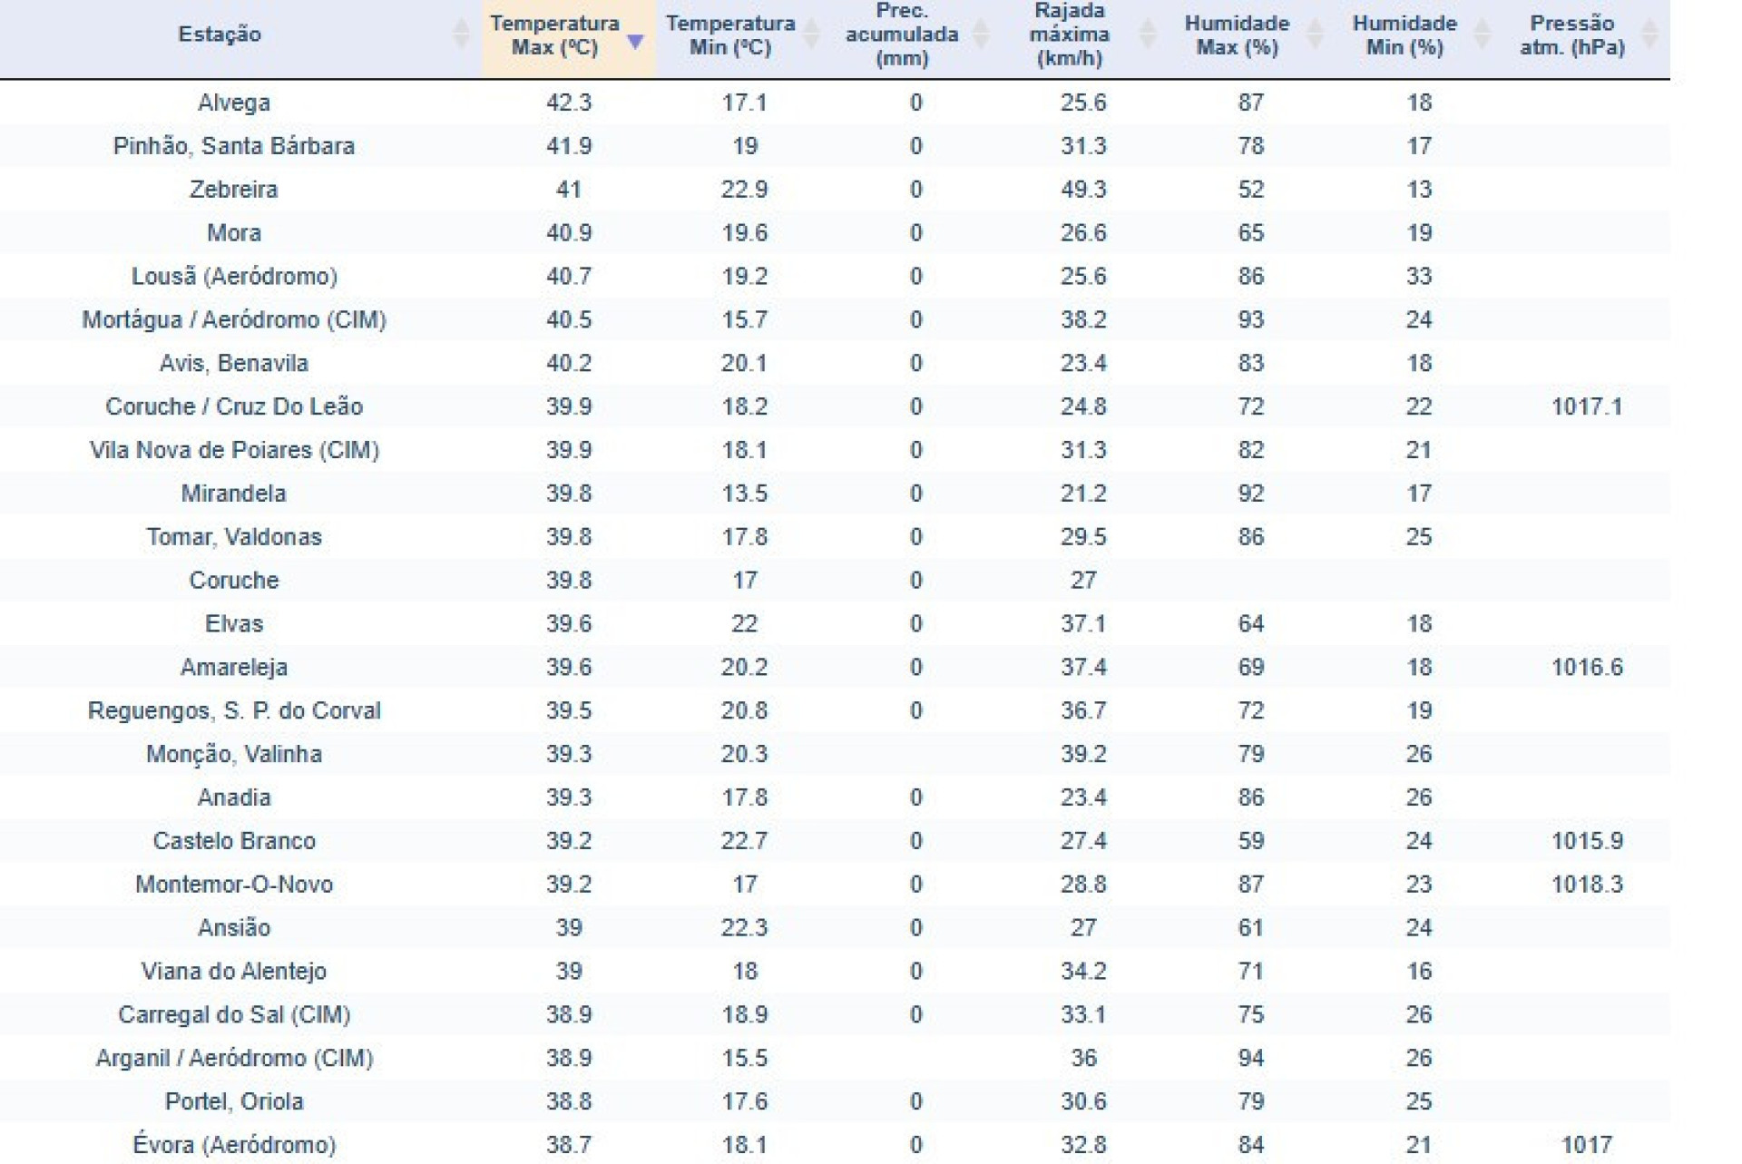This screenshot has width=1742, height=1164.
Task: Click sort arrows beside Rajada máxima header
Action: click(1148, 34)
